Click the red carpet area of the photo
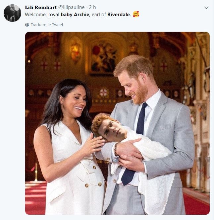This screenshot has width=214, height=220. pyautogui.click(x=35, y=198)
